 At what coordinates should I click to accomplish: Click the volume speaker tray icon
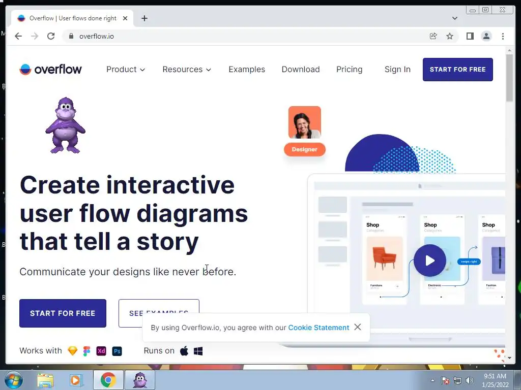(469, 380)
